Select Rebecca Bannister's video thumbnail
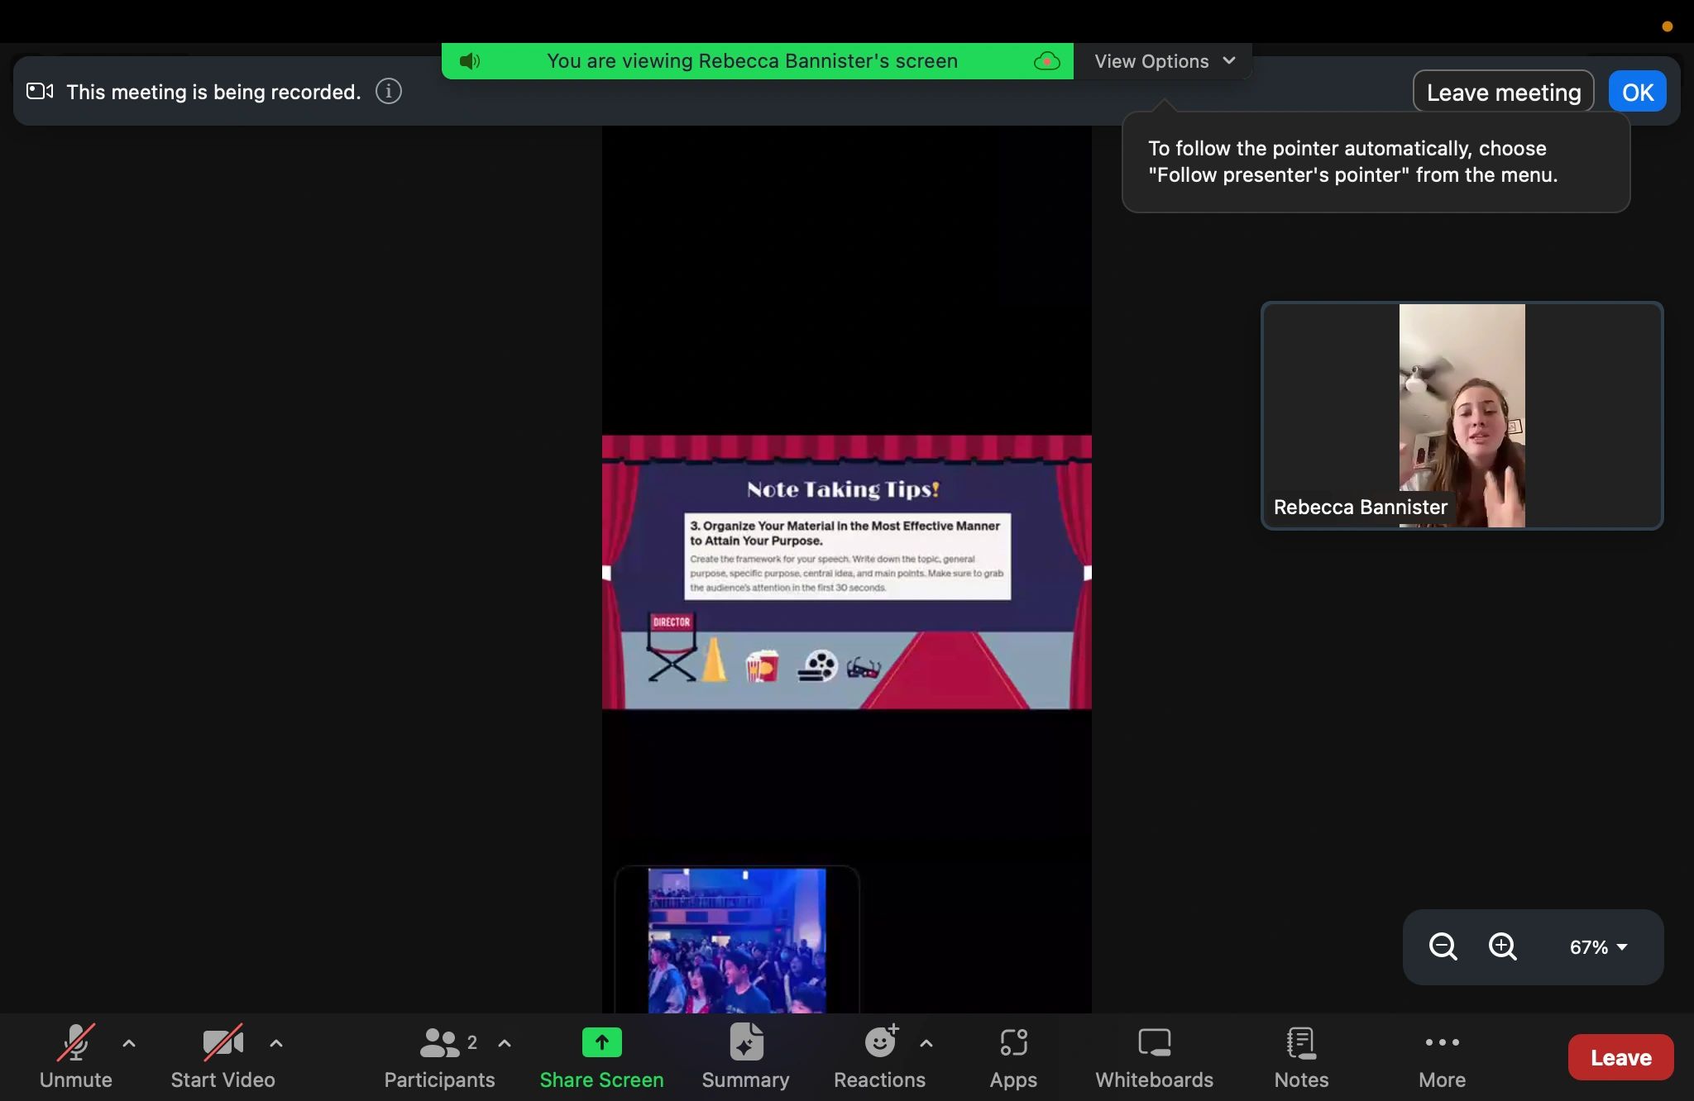Image resolution: width=1694 pixels, height=1101 pixels. click(1462, 415)
